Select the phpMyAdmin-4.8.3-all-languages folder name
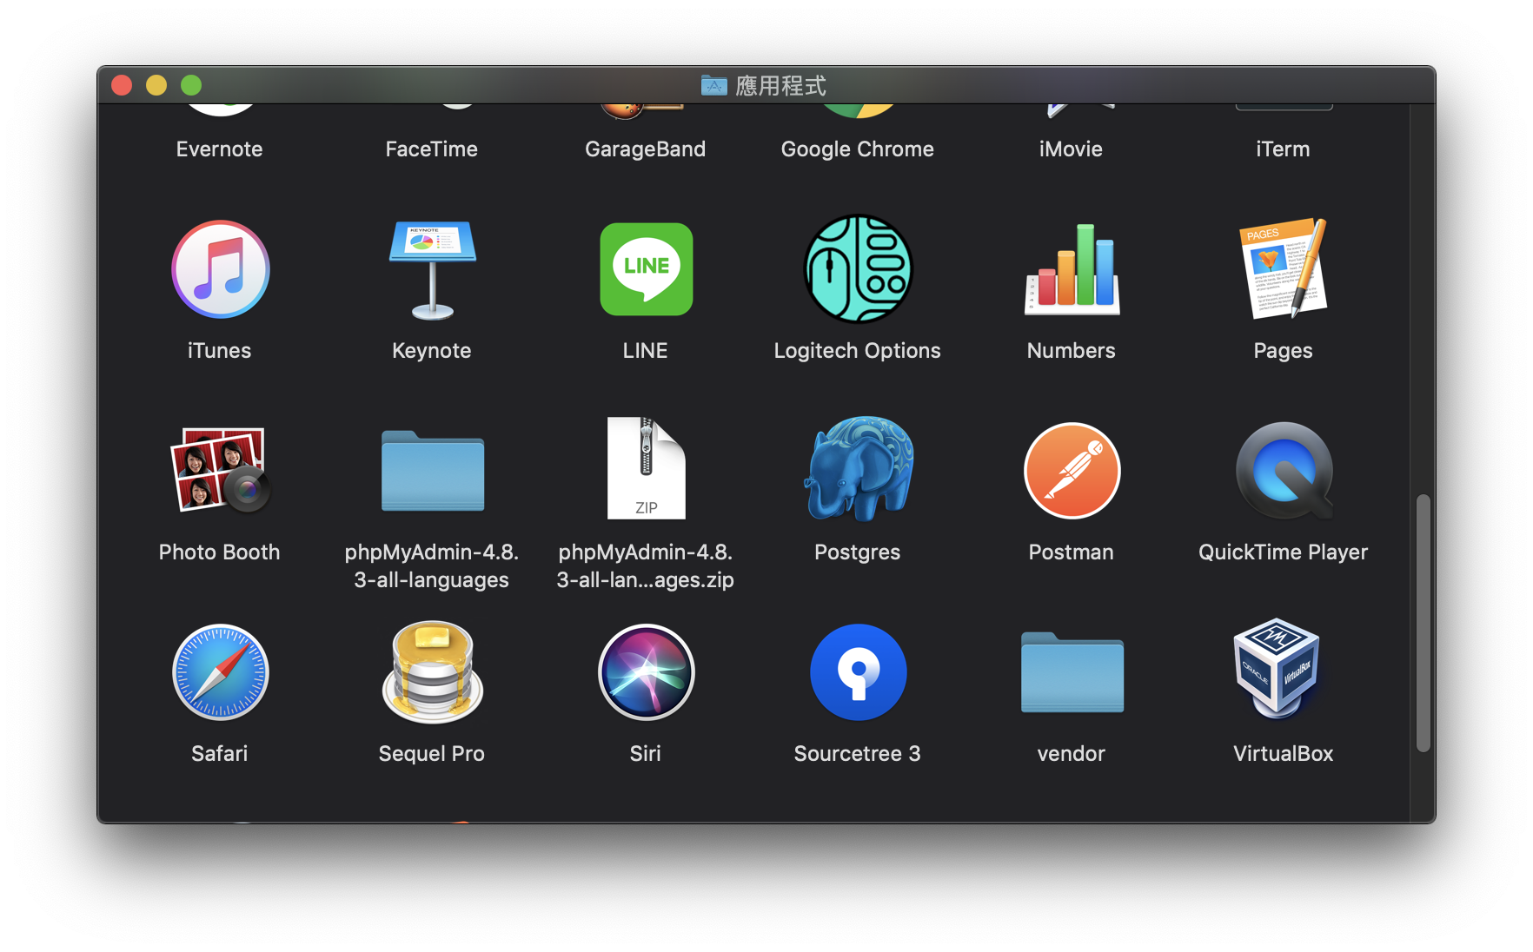The image size is (1533, 952). point(432,566)
